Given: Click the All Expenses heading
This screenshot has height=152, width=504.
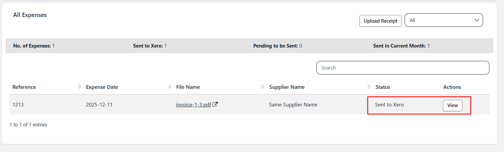Looking at the screenshot, I should click(x=30, y=15).
